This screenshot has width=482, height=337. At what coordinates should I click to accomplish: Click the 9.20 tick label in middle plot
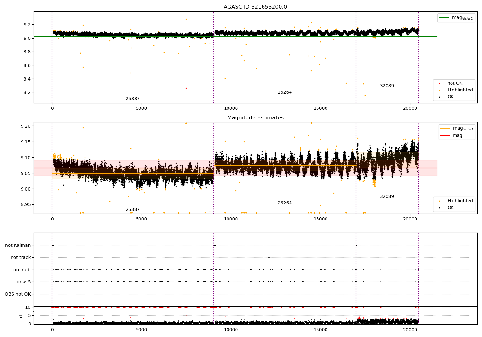pos(25,126)
